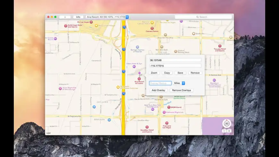Toggle 3D view with the compass button
Image resolution: width=279 pixels, height=157 pixels.
[x=227, y=124]
